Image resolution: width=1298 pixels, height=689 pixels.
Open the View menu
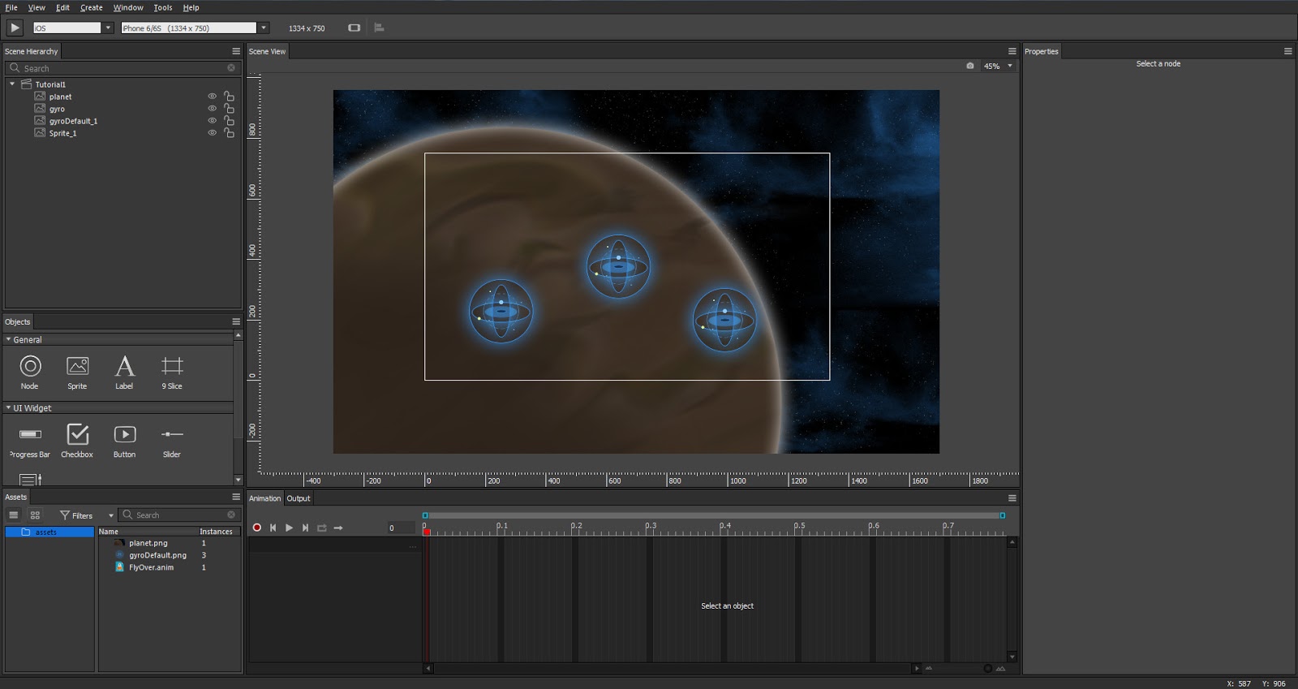(x=37, y=7)
